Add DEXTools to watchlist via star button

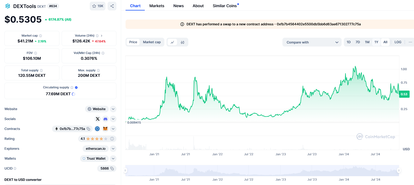(97, 6)
